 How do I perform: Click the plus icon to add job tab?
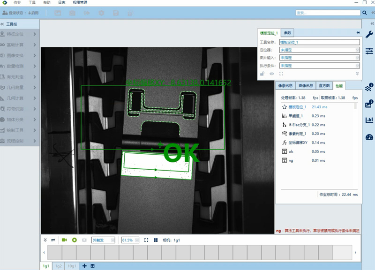85,266
